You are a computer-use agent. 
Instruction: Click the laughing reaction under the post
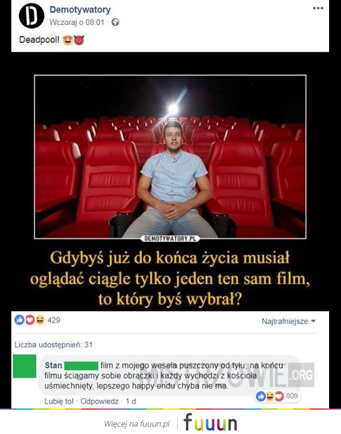[x=40, y=320]
